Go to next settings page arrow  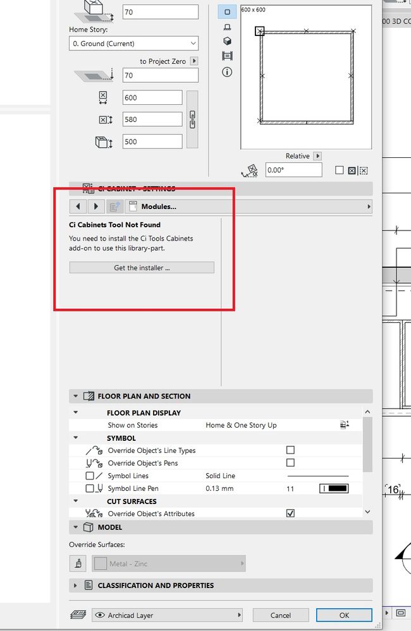pos(96,207)
